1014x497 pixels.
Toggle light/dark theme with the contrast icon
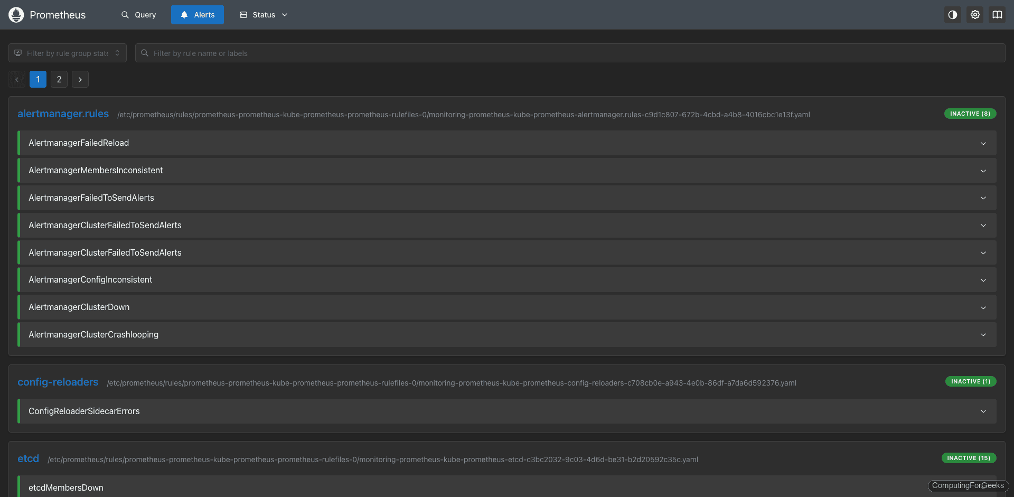[x=952, y=14]
